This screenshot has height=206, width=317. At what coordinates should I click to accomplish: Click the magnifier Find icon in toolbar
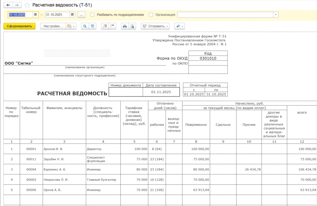pos(85,26)
